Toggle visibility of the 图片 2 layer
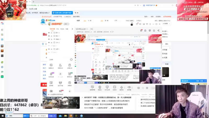Screen dimensions: 209x118 click(49, 33)
